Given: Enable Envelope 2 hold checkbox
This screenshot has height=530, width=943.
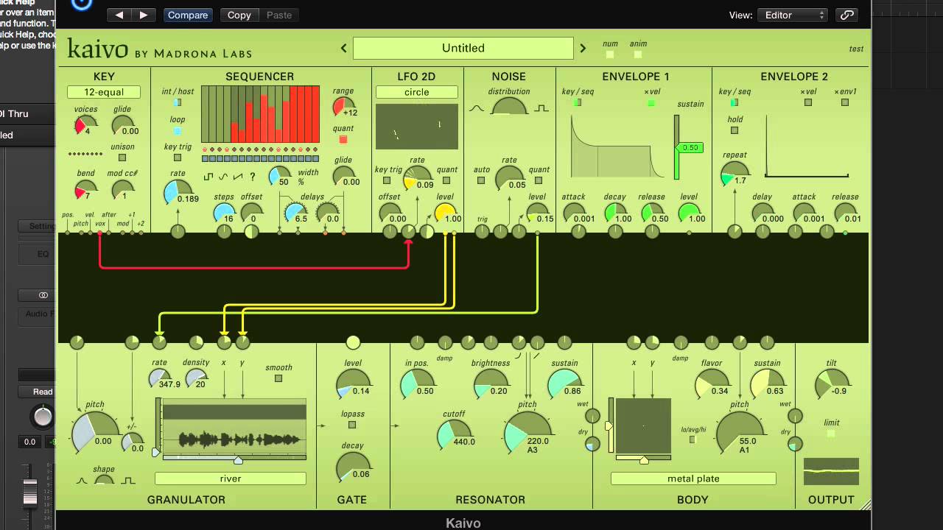Looking at the screenshot, I should coord(735,130).
